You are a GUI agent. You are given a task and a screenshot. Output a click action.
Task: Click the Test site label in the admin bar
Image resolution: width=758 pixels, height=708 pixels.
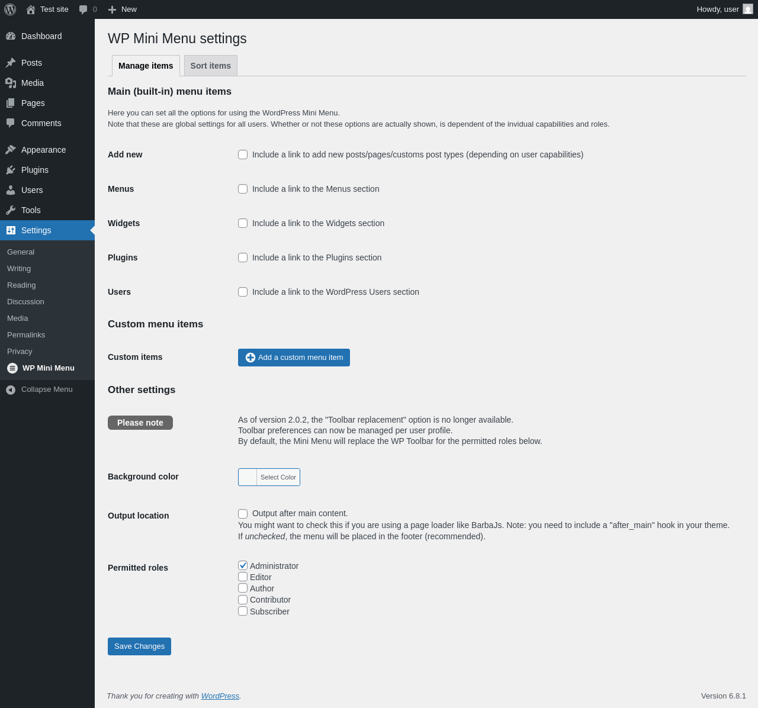tap(54, 9)
